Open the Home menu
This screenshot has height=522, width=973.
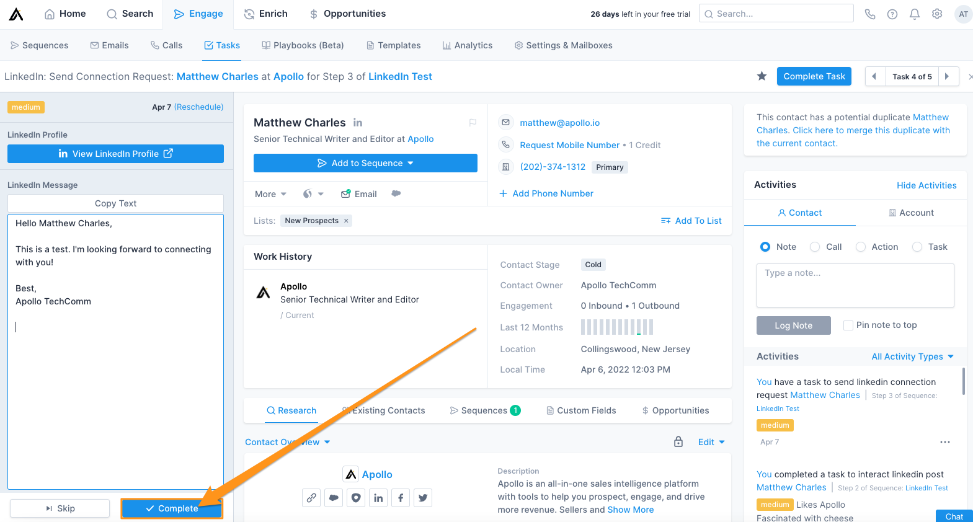65,14
